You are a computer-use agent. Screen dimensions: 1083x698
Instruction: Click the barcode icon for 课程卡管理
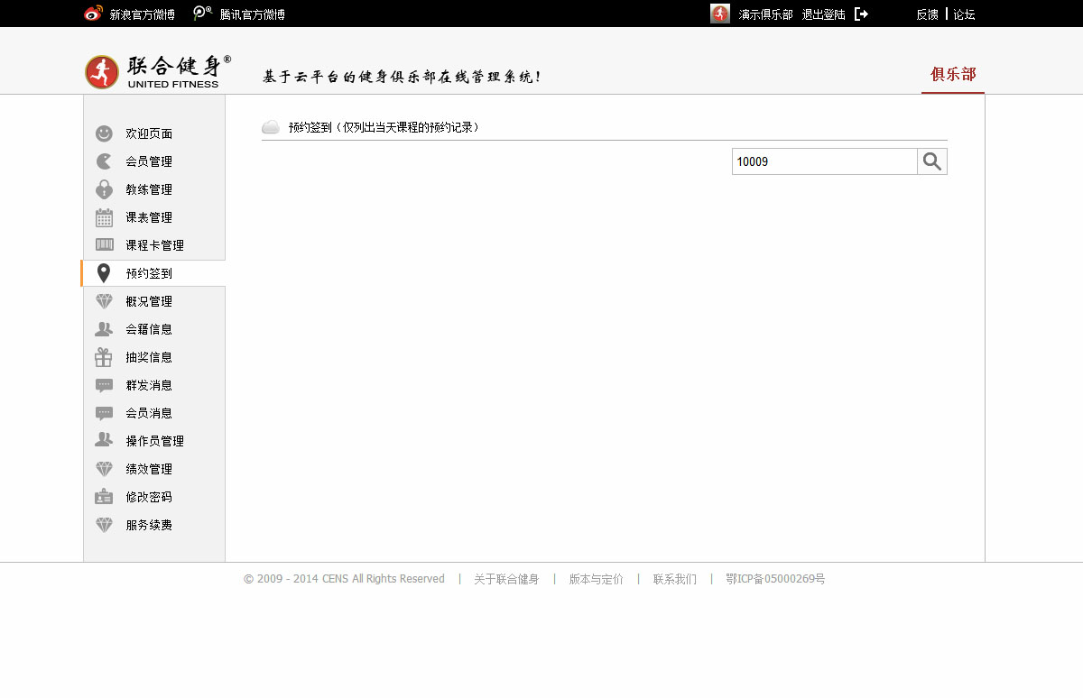(104, 245)
